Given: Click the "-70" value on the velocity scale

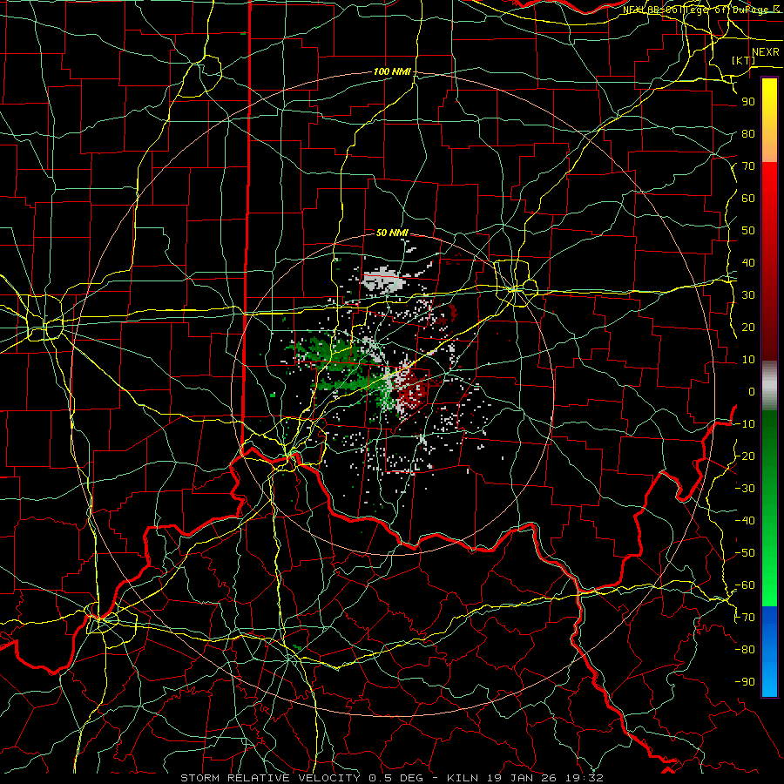Looking at the screenshot, I should click(x=745, y=618).
